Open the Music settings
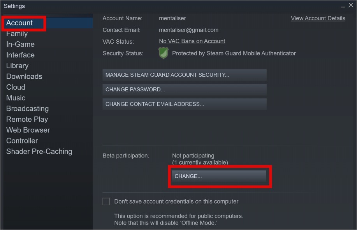Image resolution: width=357 pixels, height=230 pixels. point(16,98)
